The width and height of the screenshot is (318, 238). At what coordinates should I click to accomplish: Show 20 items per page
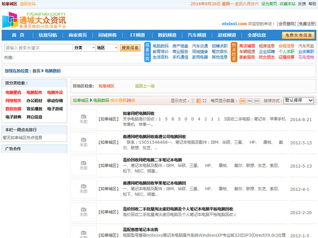(242, 101)
